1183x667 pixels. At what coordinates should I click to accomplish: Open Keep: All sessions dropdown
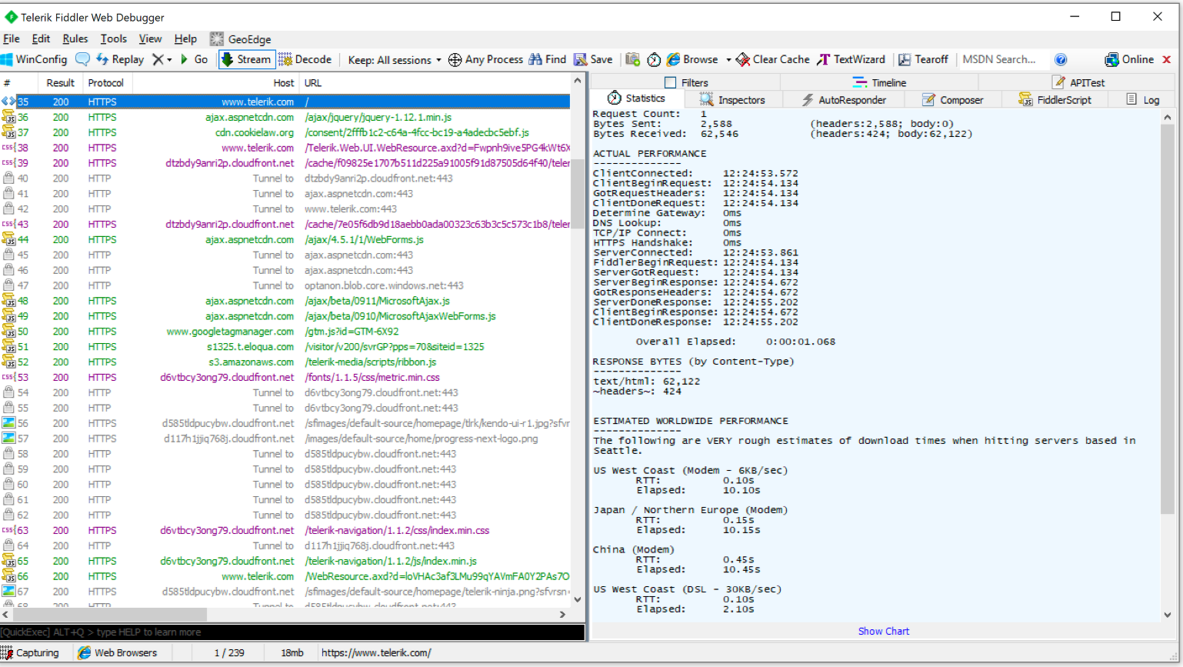click(x=395, y=60)
